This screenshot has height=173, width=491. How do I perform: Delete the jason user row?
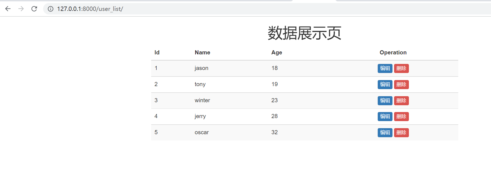click(x=401, y=68)
